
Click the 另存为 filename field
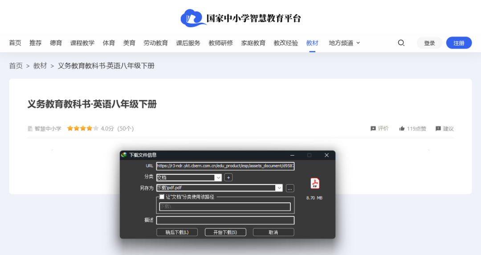[216, 188]
